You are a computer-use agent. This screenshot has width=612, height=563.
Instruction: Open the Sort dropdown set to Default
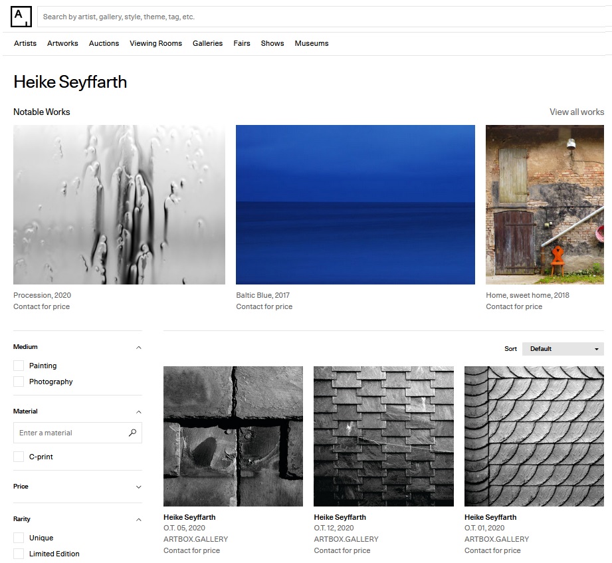563,349
